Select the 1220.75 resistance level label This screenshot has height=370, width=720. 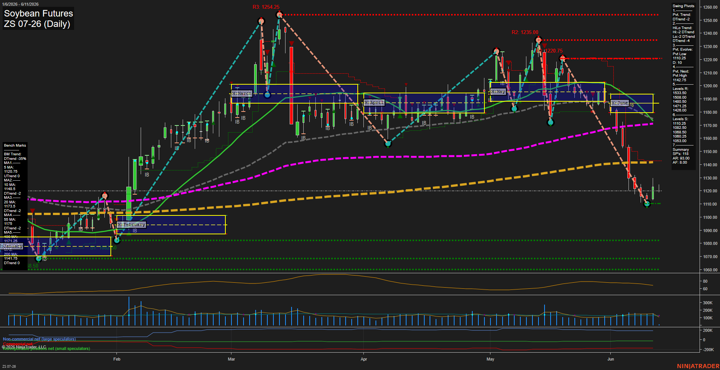click(x=553, y=51)
